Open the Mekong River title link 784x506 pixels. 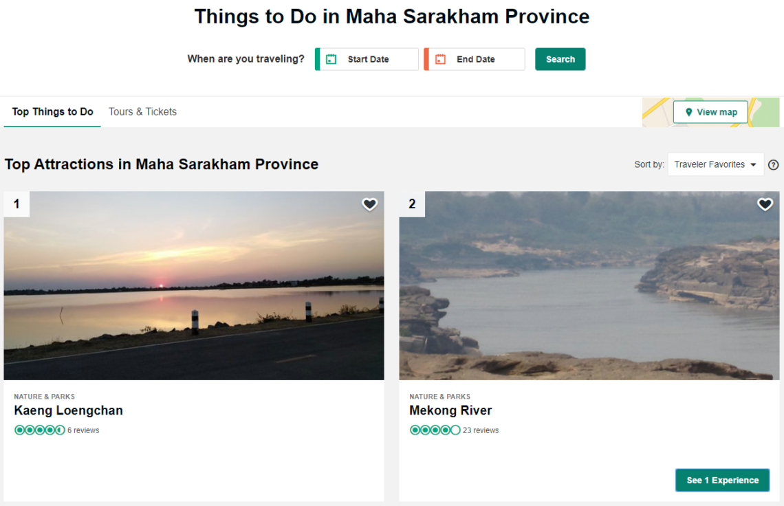(450, 410)
